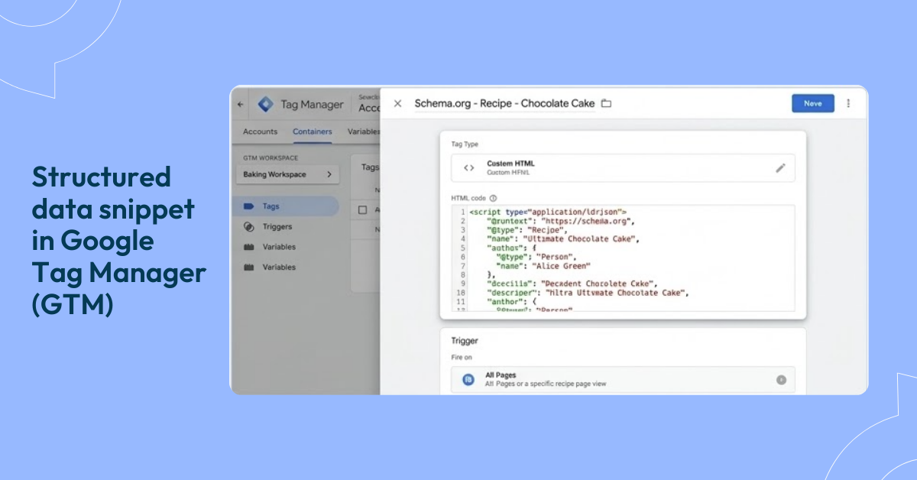The height and width of the screenshot is (480, 917).
Task: Edit tag type with the pencil icon
Action: [780, 168]
